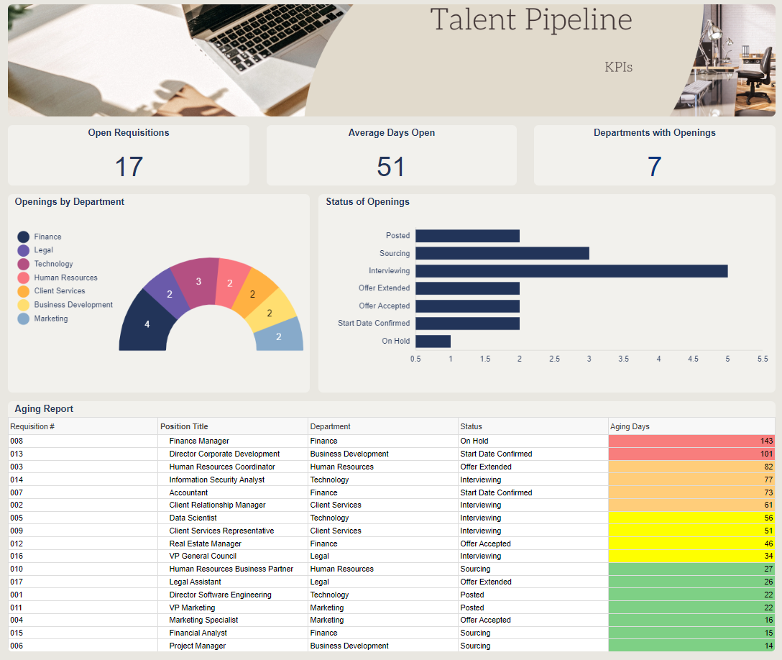Click the Average Days Open value 51
The width and height of the screenshot is (782, 660).
coord(391,167)
